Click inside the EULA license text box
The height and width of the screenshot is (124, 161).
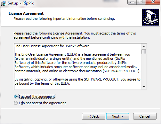(x=78, y=66)
